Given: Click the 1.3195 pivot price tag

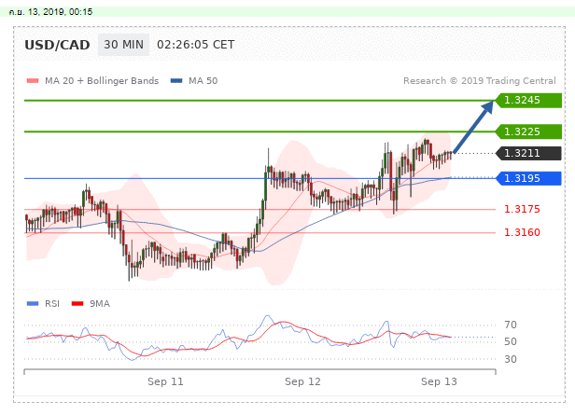Looking at the screenshot, I should pos(528,178).
